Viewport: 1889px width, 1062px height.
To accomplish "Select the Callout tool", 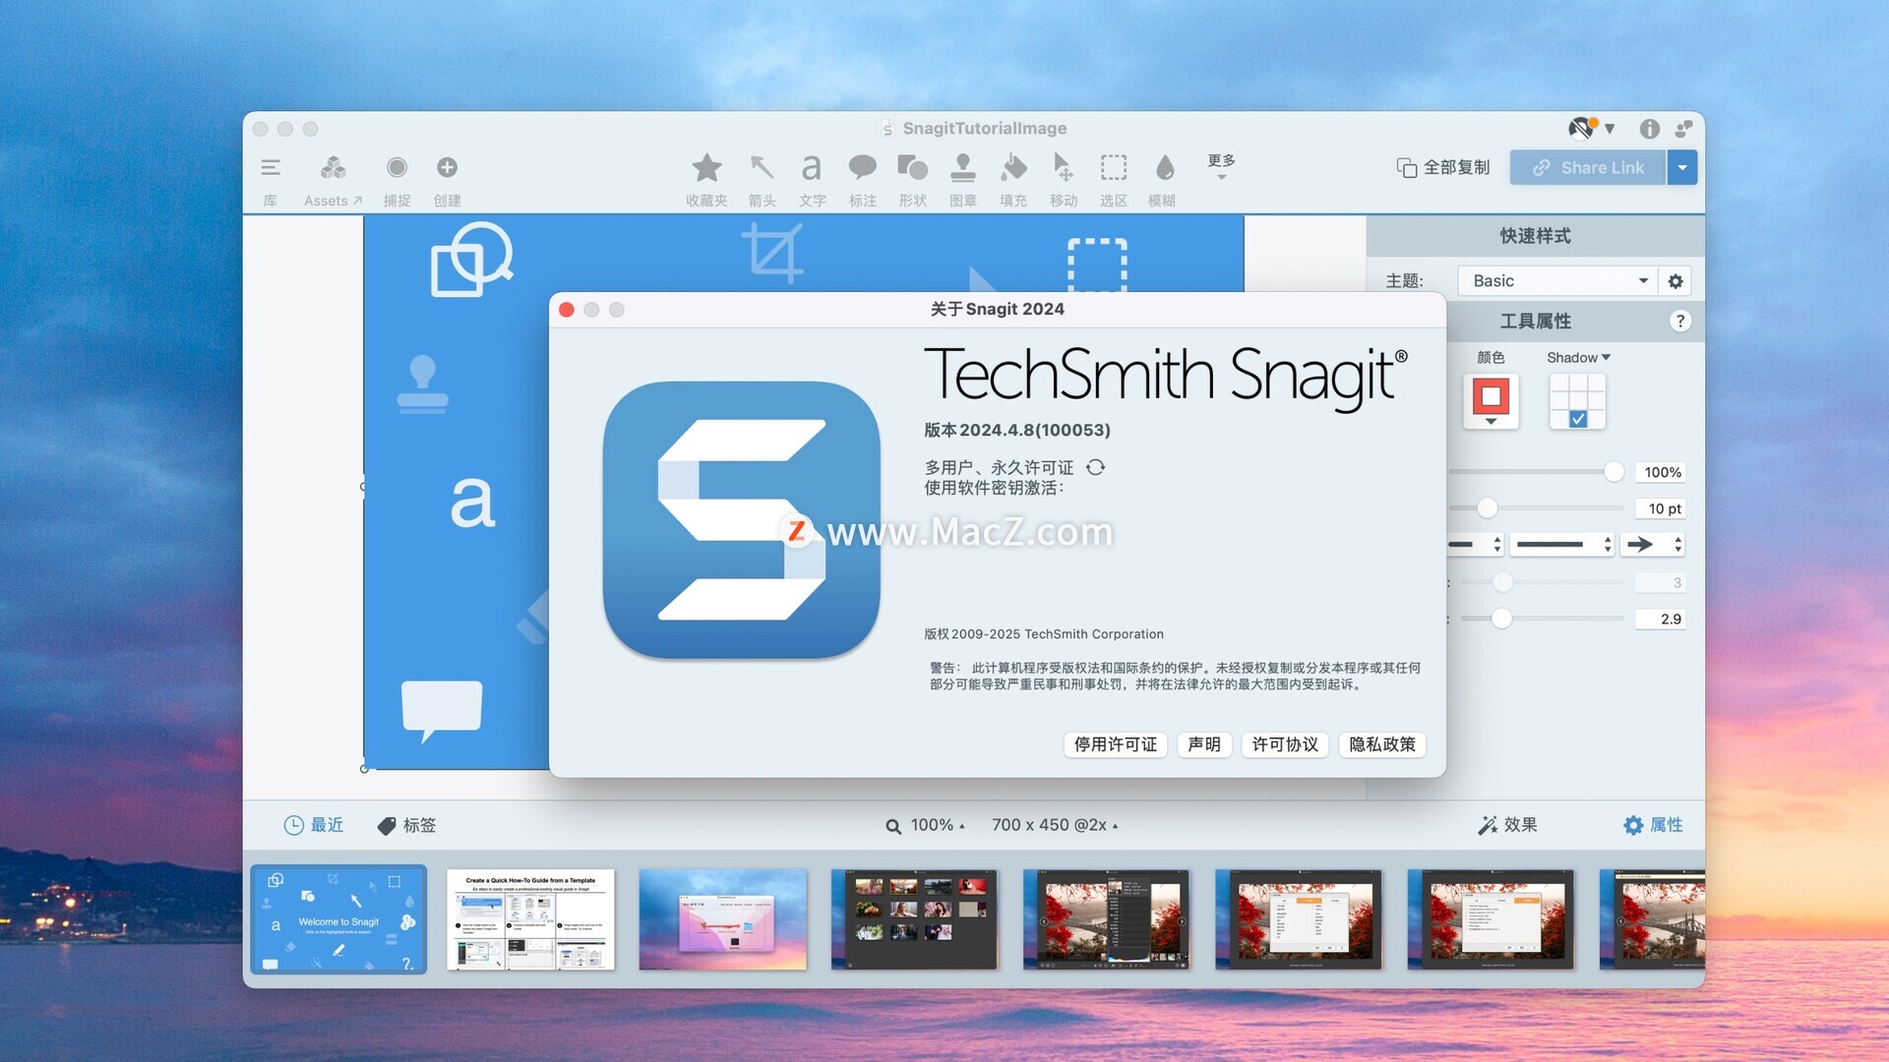I will click(862, 168).
